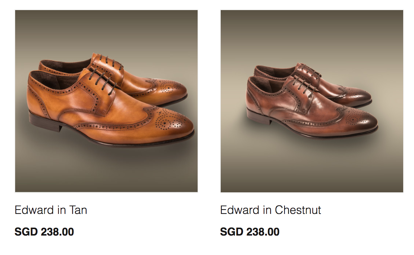The width and height of the screenshot is (414, 255).
Task: Click the word "Chestnut" in the second title
Action: 298,210
